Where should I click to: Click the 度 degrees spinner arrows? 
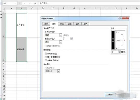pos(119,52)
